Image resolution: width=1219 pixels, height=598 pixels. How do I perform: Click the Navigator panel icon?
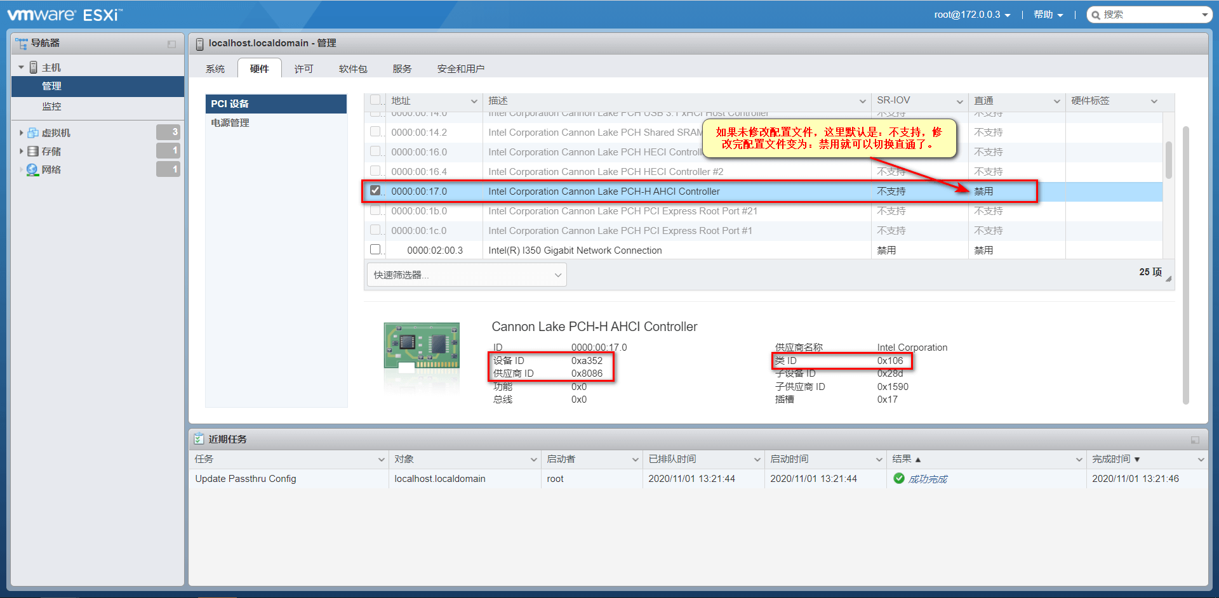pyautogui.click(x=22, y=43)
